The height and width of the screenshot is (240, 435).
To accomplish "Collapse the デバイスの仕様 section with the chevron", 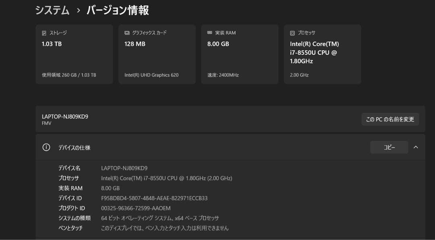I will click(416, 147).
